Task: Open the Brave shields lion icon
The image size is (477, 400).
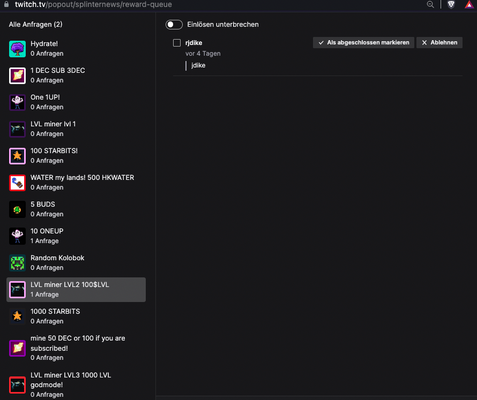Action: [451, 4]
